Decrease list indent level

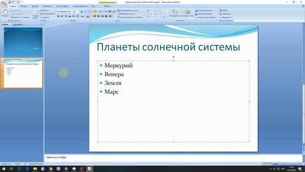tap(106, 11)
